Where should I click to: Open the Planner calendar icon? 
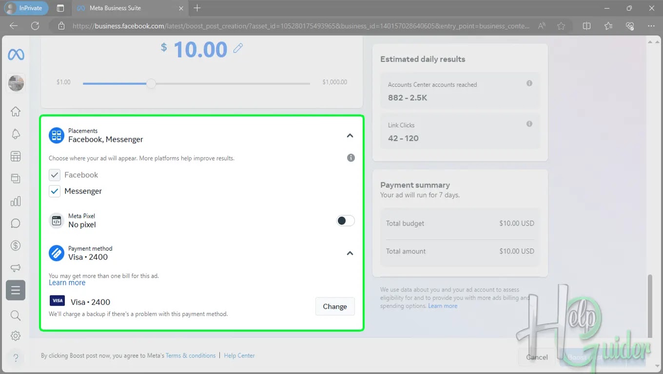tap(16, 156)
